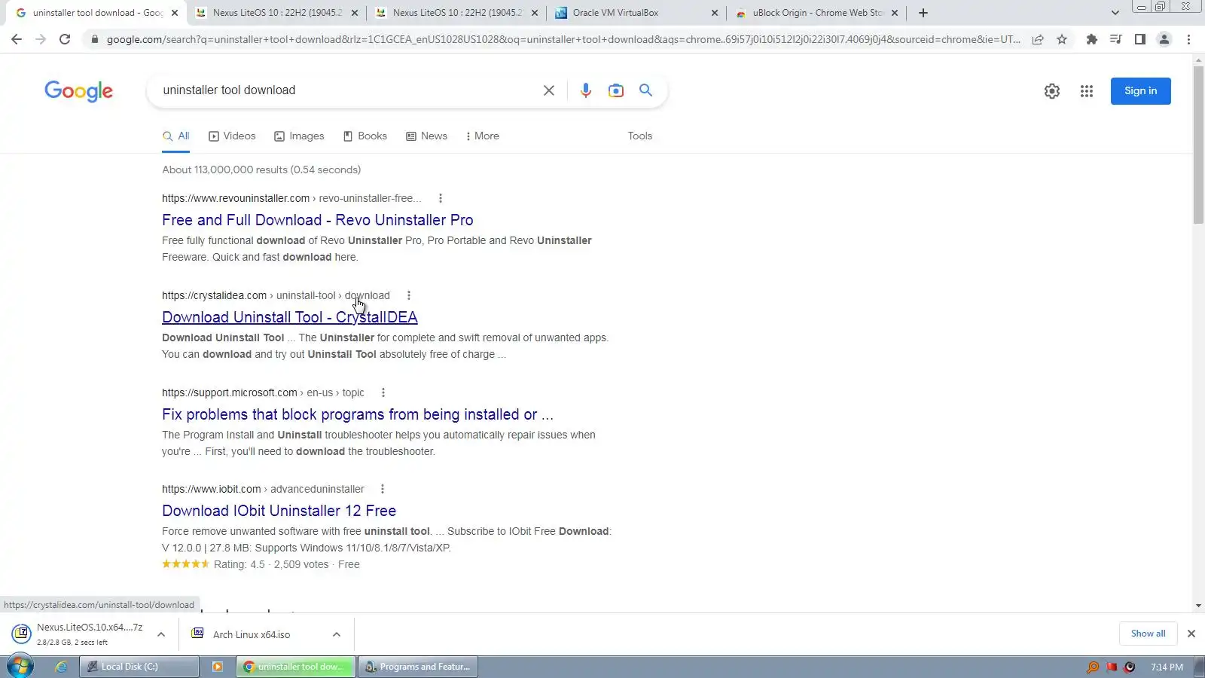Open the Windows Start menu
The image size is (1205, 678).
(x=20, y=667)
